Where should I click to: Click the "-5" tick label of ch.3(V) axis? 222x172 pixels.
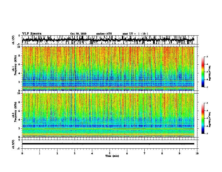tap(19, 149)
